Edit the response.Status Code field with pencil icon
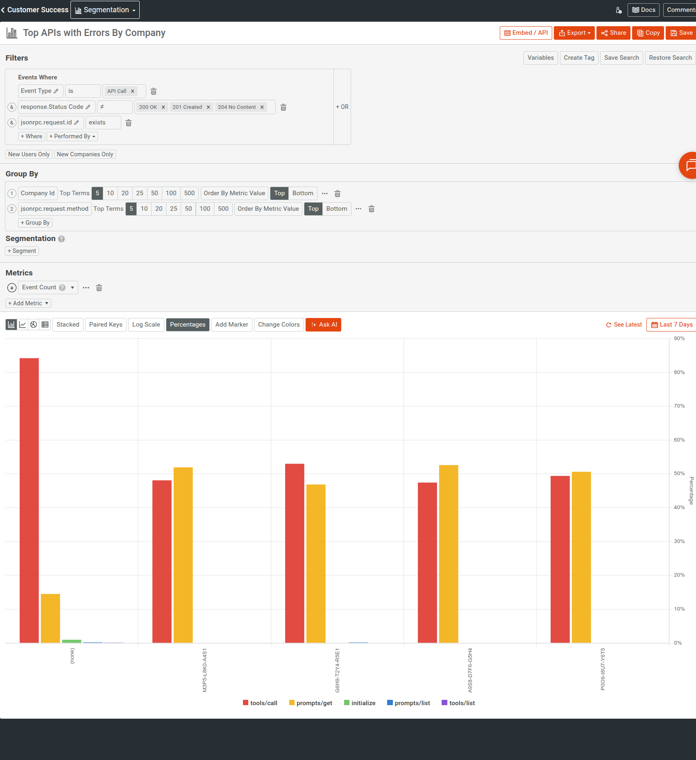The width and height of the screenshot is (696, 760). (88, 107)
